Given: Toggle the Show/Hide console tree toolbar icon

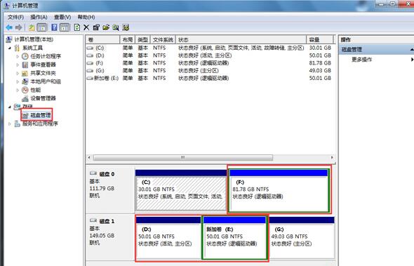Looking at the screenshot, I should 42,27.
